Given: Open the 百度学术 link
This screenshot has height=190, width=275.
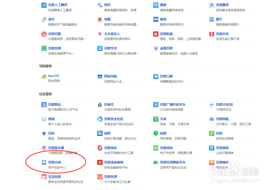Looking at the screenshot, I should click(111, 48).
